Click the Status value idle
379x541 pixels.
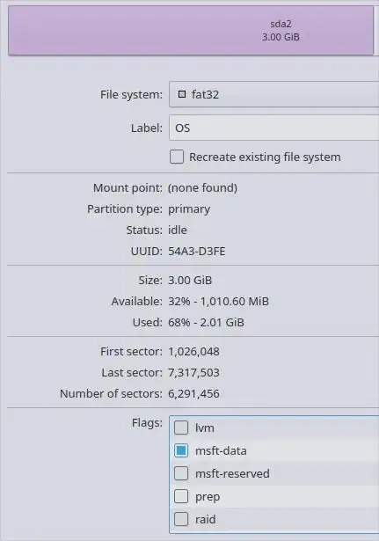[178, 230]
